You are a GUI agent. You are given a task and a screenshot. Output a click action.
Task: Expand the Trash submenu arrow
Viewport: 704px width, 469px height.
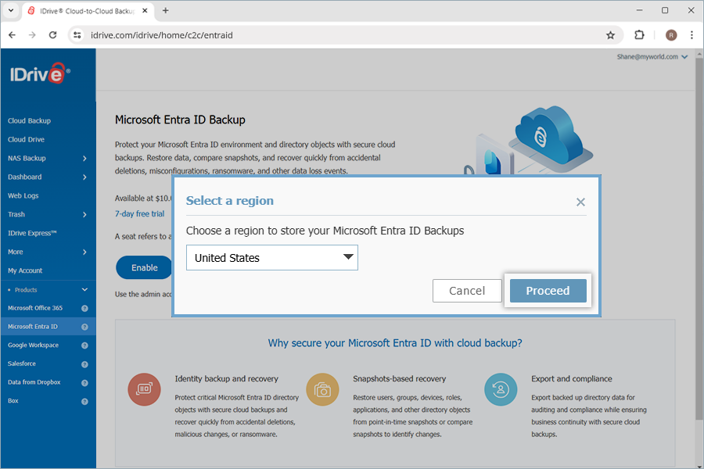click(x=84, y=214)
